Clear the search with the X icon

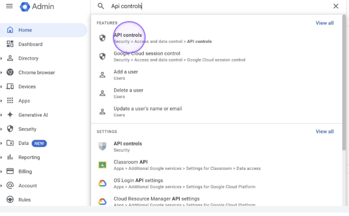pyautogui.click(x=336, y=6)
